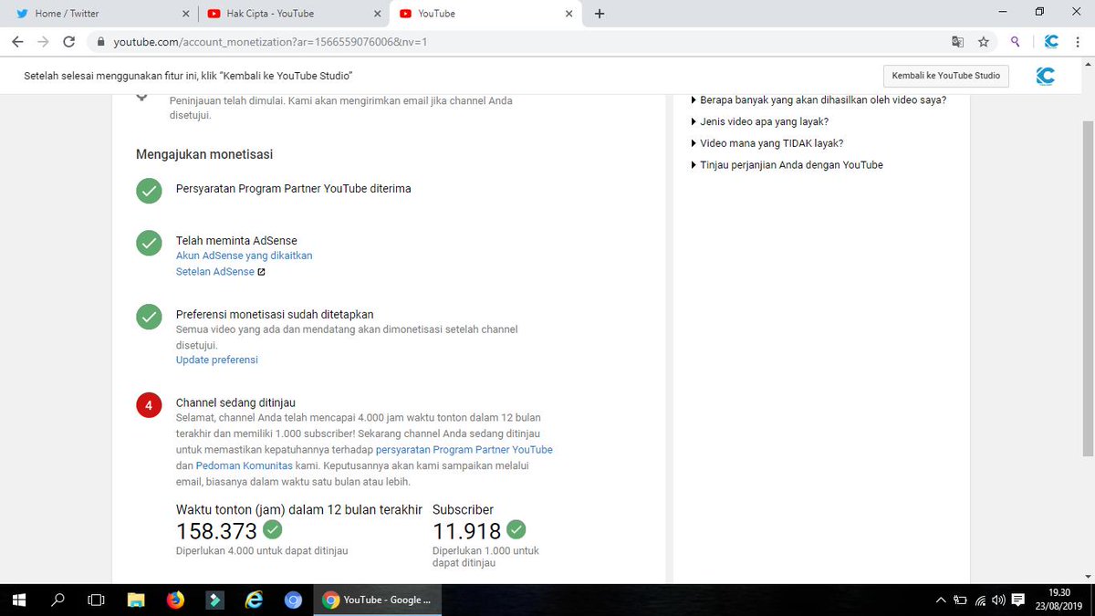View site security lock info

[100, 42]
